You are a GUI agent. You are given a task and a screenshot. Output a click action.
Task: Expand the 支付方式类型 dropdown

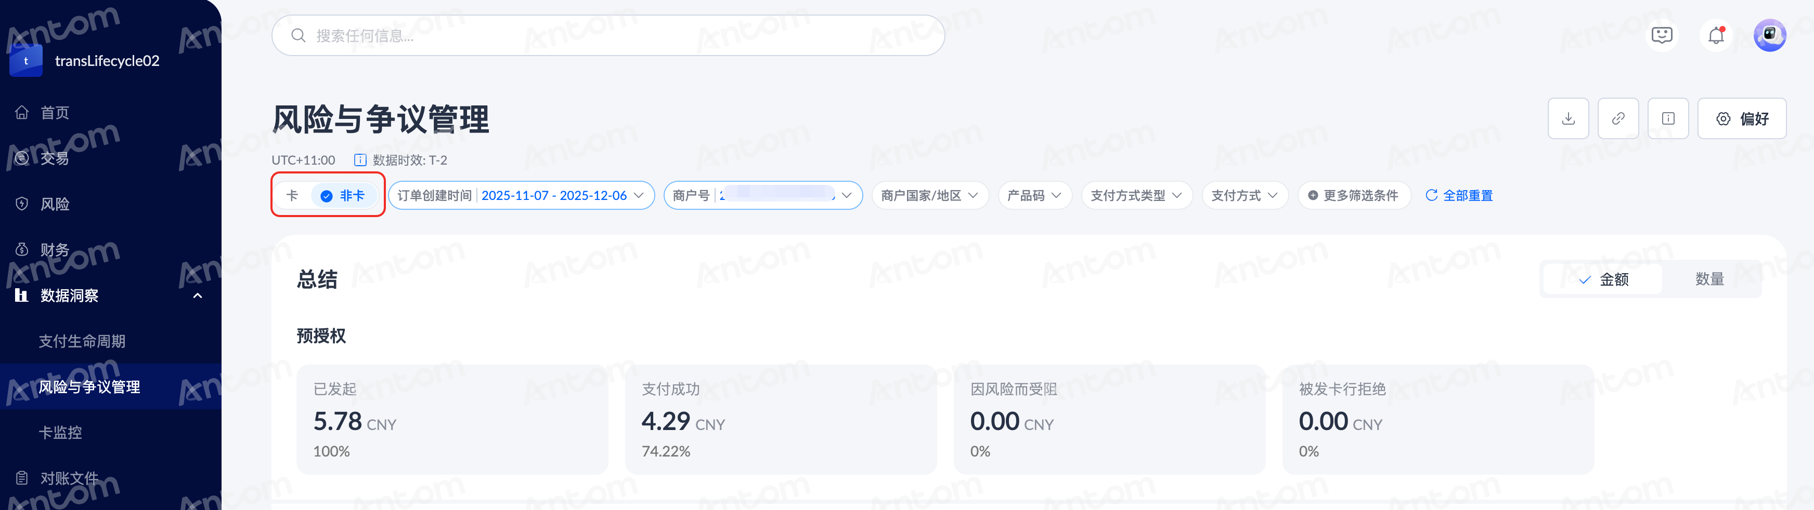click(x=1136, y=196)
